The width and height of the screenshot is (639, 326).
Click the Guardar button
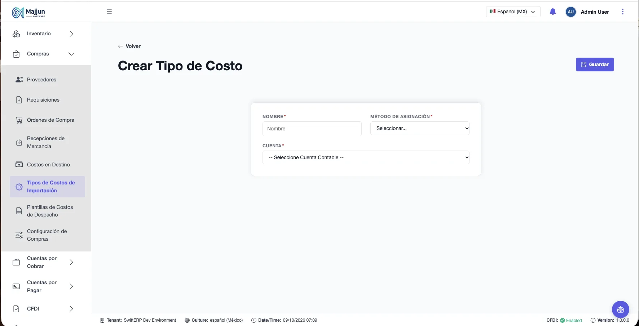pyautogui.click(x=595, y=64)
